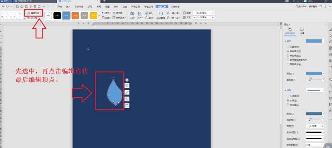This screenshot has width=332, height=148.
Task: Open the 填充 preset color swatch at top
Action: point(315,41)
